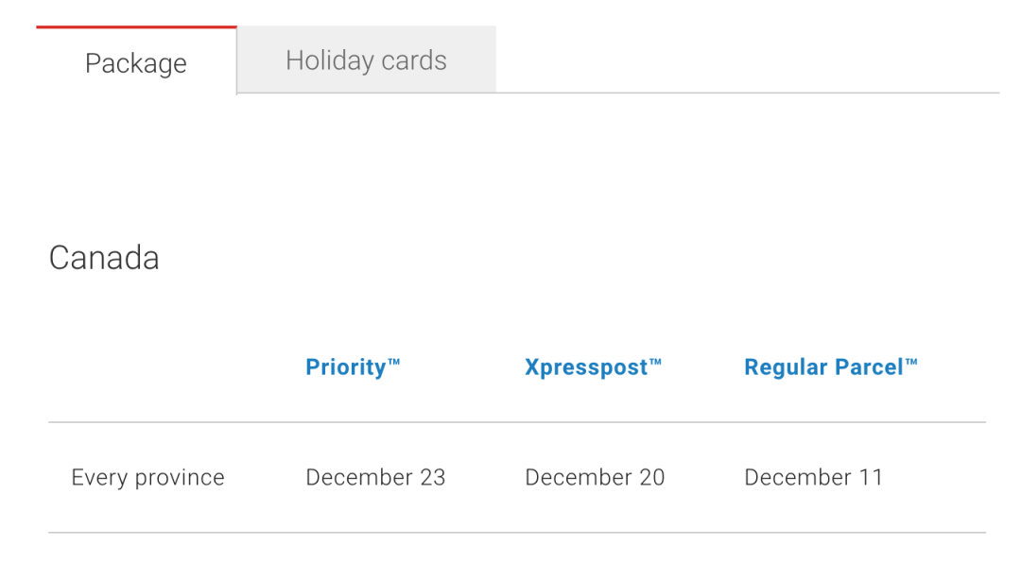This screenshot has height=562, width=1021.
Task: Open the Xpresspost service link
Action: (x=593, y=366)
